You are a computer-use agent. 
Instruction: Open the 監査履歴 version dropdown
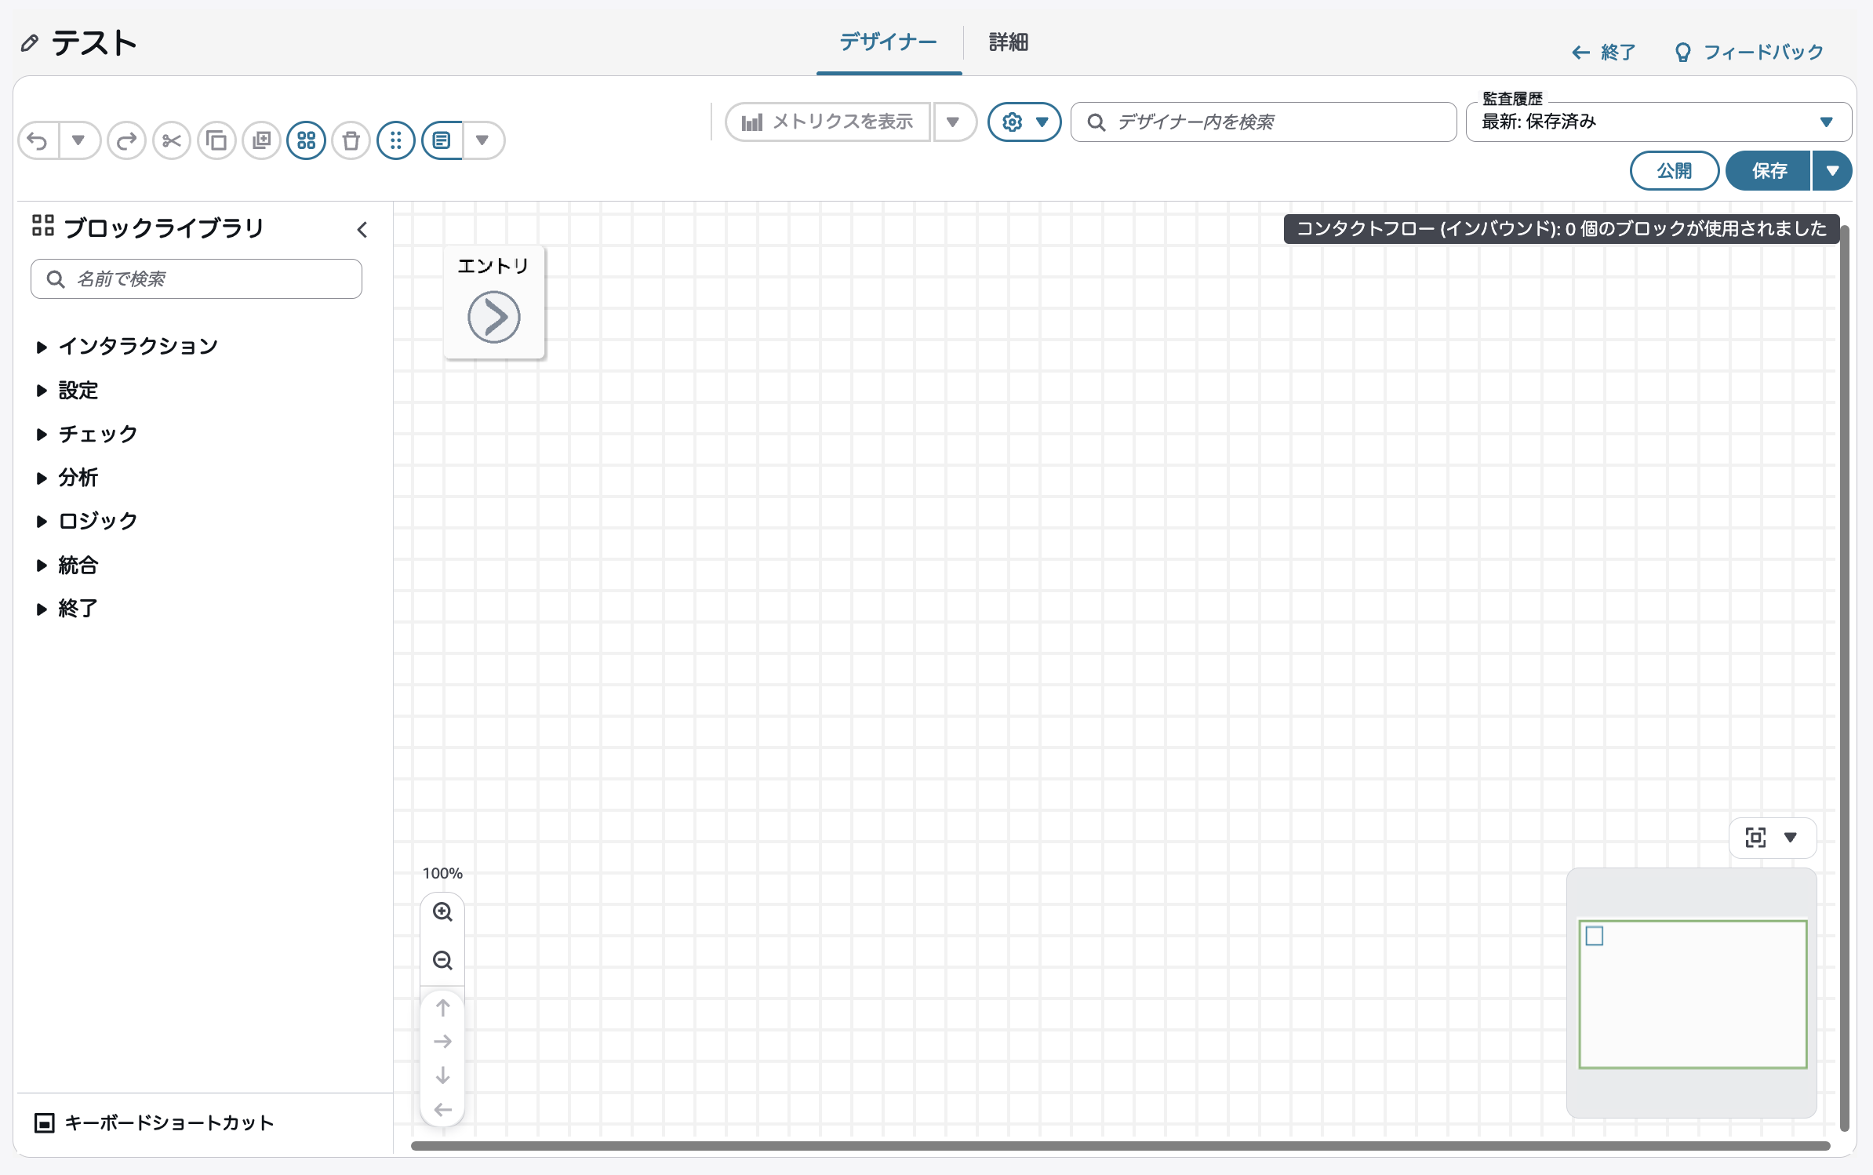[1658, 122]
